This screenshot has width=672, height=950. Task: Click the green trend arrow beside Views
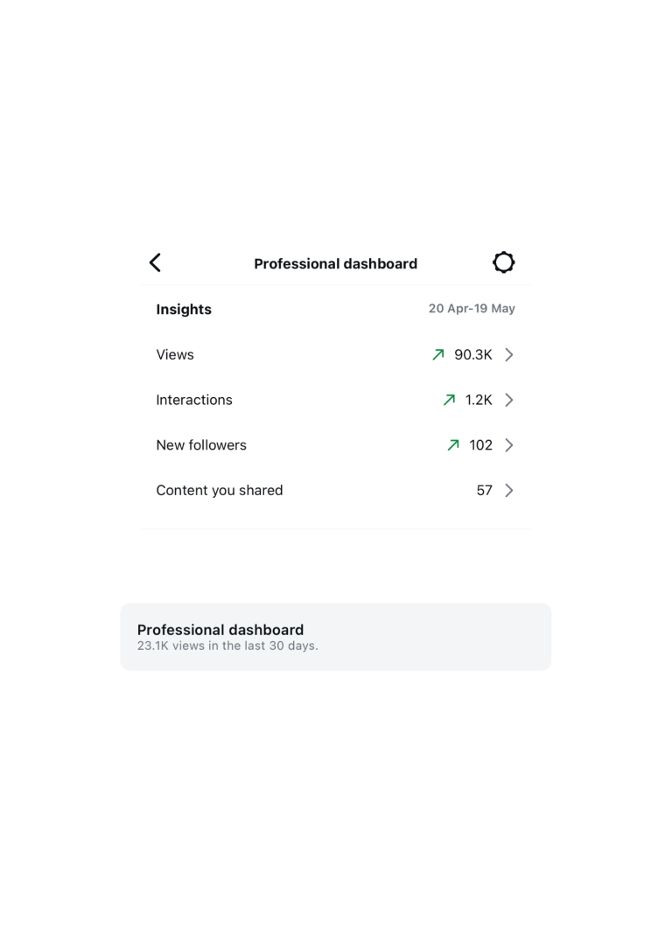pyautogui.click(x=438, y=354)
